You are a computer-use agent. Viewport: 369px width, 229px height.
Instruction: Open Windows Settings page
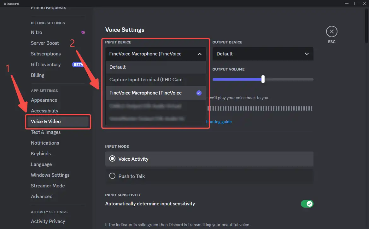coord(50,175)
